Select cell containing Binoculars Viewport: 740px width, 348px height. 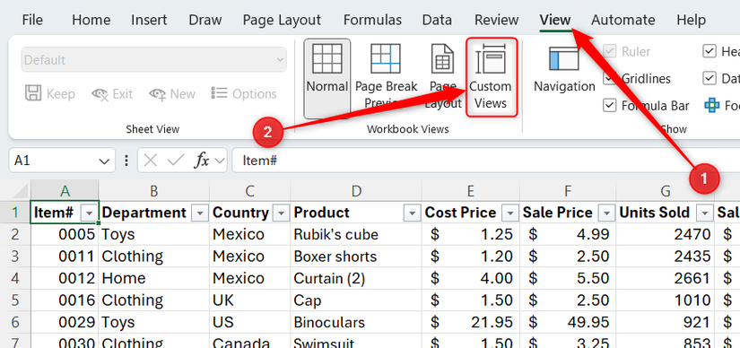[x=356, y=322]
